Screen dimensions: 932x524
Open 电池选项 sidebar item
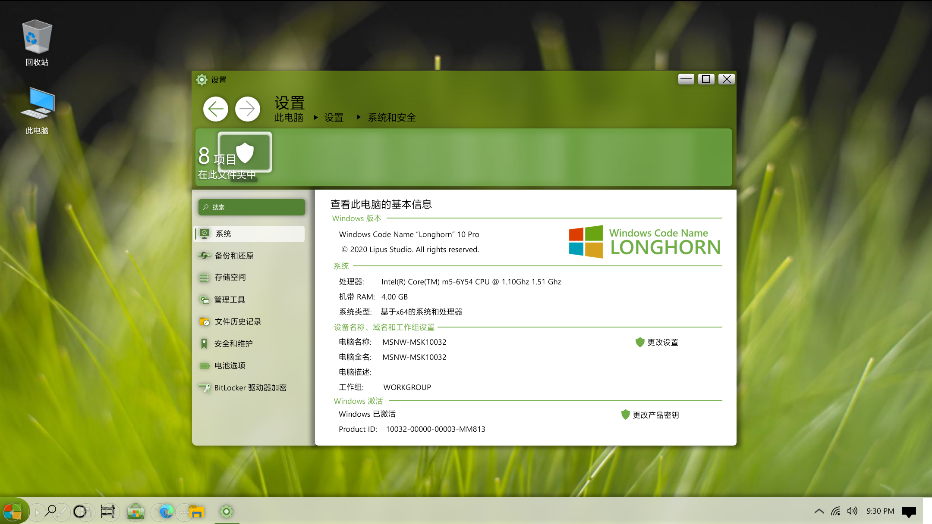[x=230, y=365]
